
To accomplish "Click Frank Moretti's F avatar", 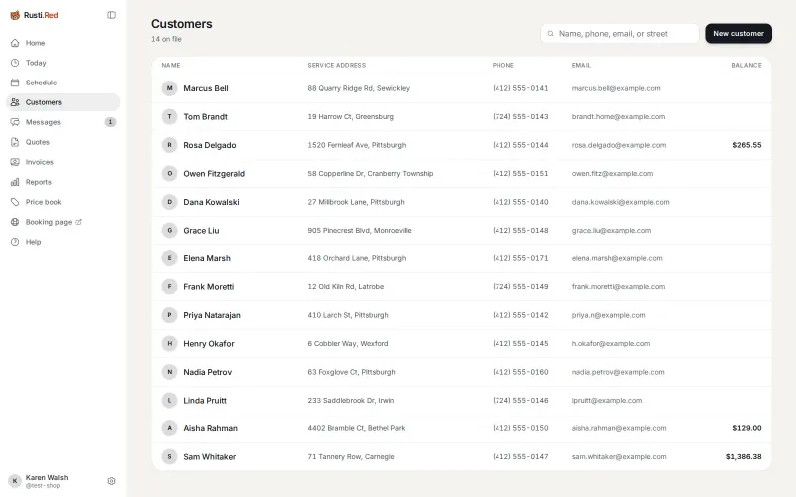I will click(x=169, y=287).
